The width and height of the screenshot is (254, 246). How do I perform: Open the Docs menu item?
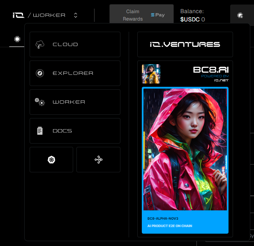75,131
